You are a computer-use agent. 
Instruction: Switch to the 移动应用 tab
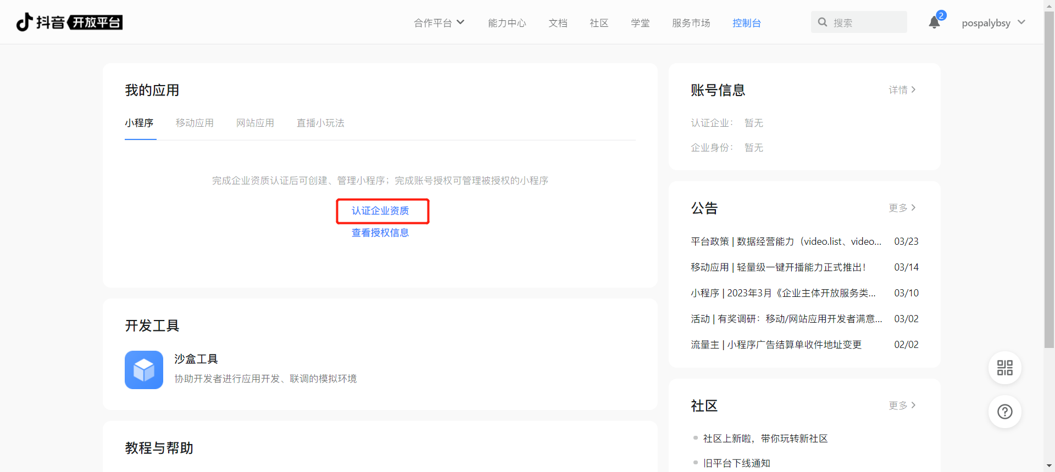195,123
